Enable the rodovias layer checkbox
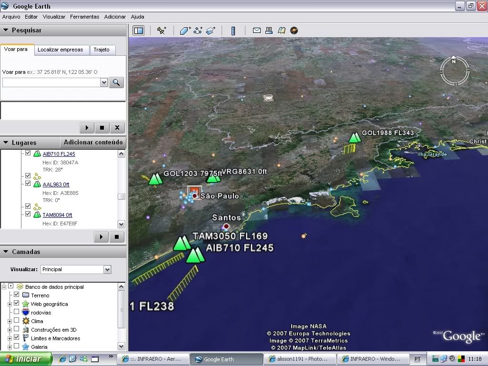 (17, 312)
